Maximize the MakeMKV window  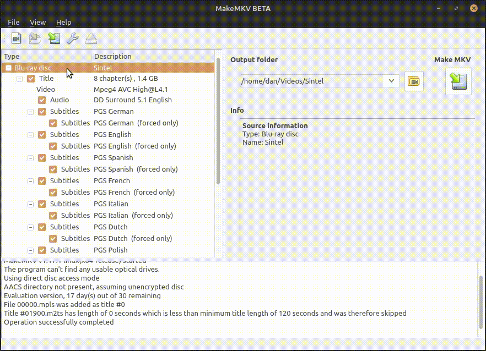(x=456, y=8)
